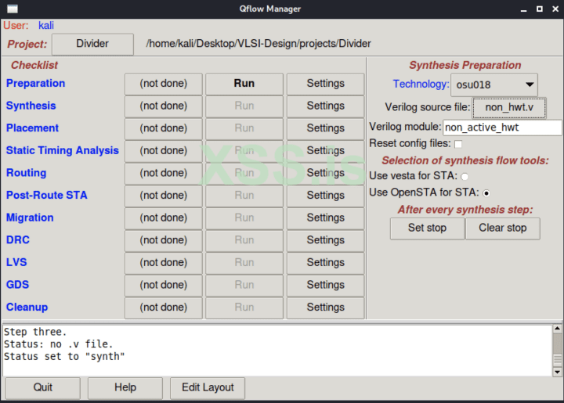Click the Verilog module input field
The height and width of the screenshot is (403, 564).
pos(502,128)
